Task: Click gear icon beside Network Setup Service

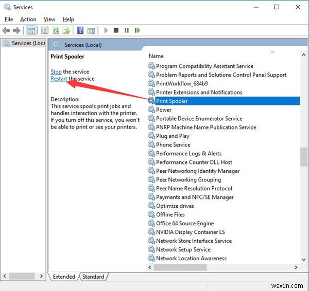Action: pos(151,249)
